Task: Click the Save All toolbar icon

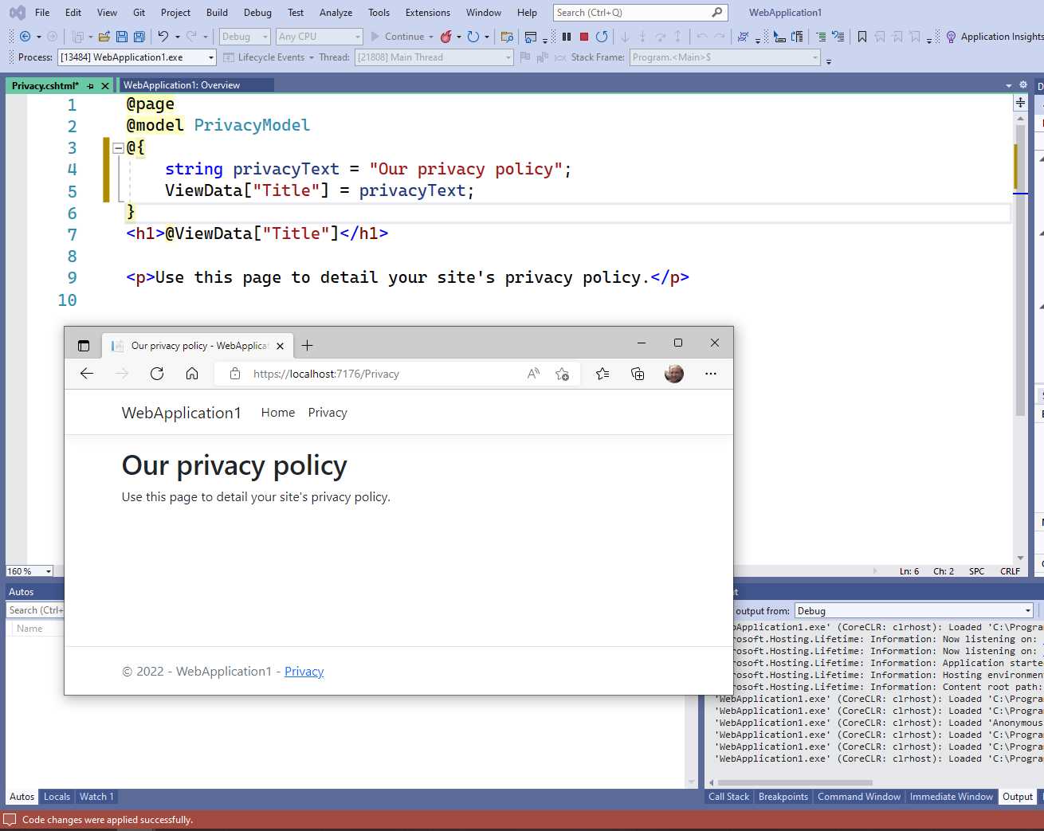Action: click(139, 37)
